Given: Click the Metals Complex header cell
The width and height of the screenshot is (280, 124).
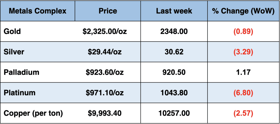Looking at the screenshot, I should (37, 11).
